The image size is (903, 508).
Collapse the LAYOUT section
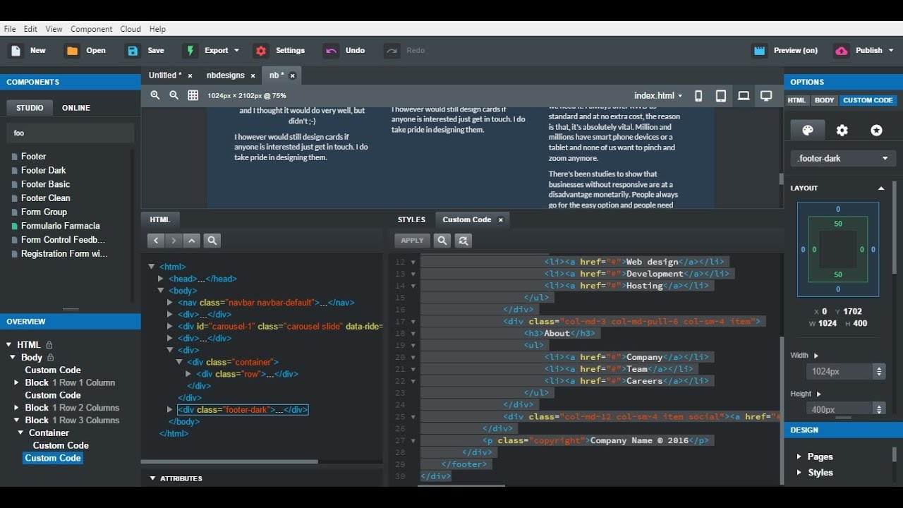pos(881,188)
